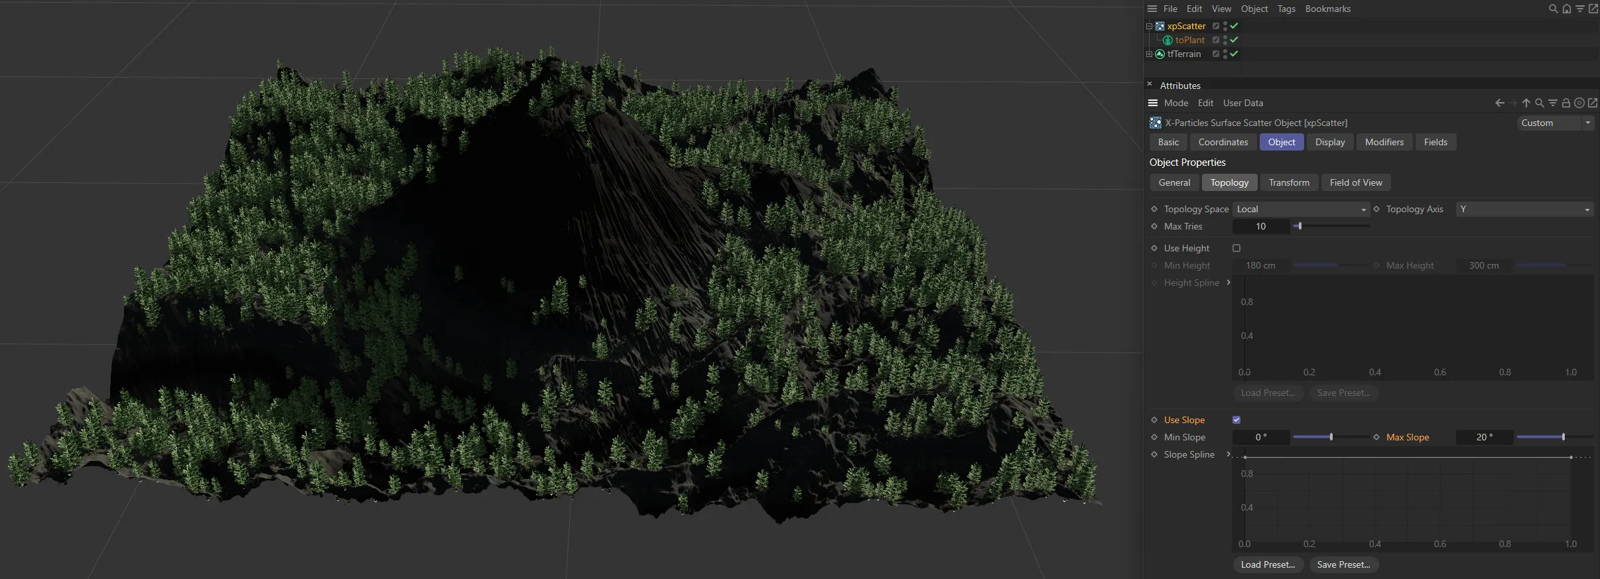Open the Attributes hamburger menu
The height and width of the screenshot is (579, 1600).
click(x=1153, y=103)
